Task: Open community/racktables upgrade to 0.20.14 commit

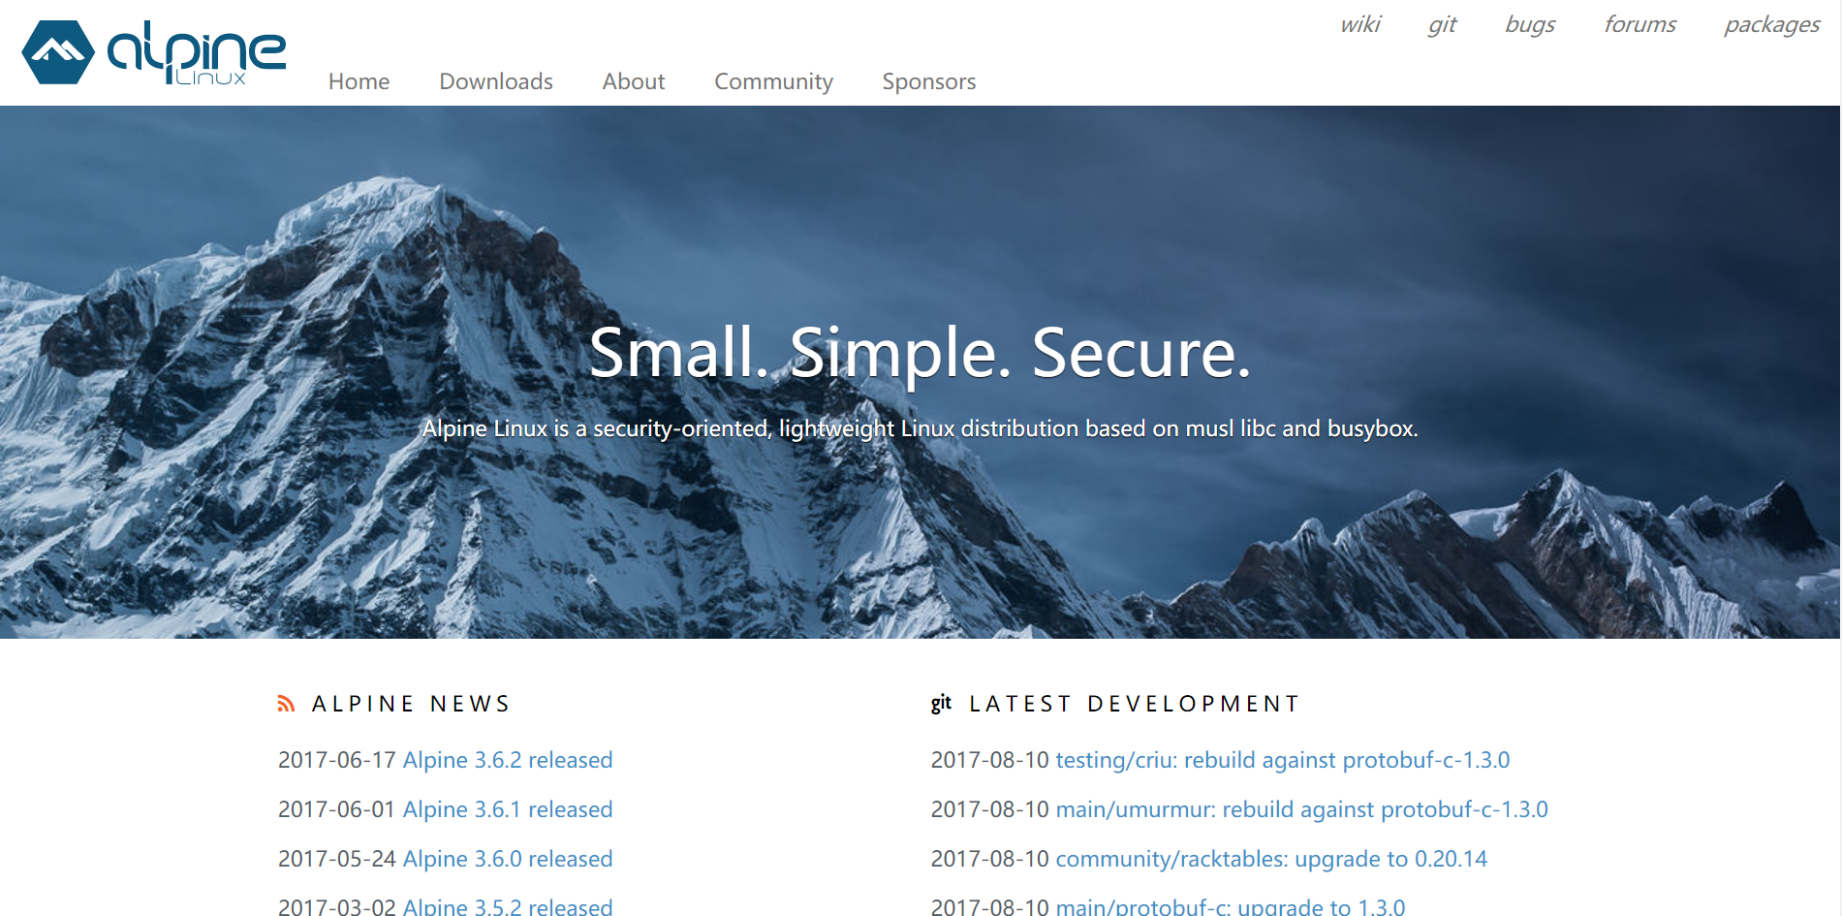Action: click(x=1271, y=859)
